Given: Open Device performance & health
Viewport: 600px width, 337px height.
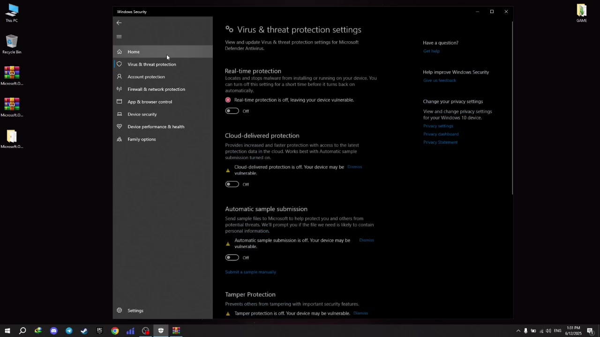Looking at the screenshot, I should [x=163, y=127].
